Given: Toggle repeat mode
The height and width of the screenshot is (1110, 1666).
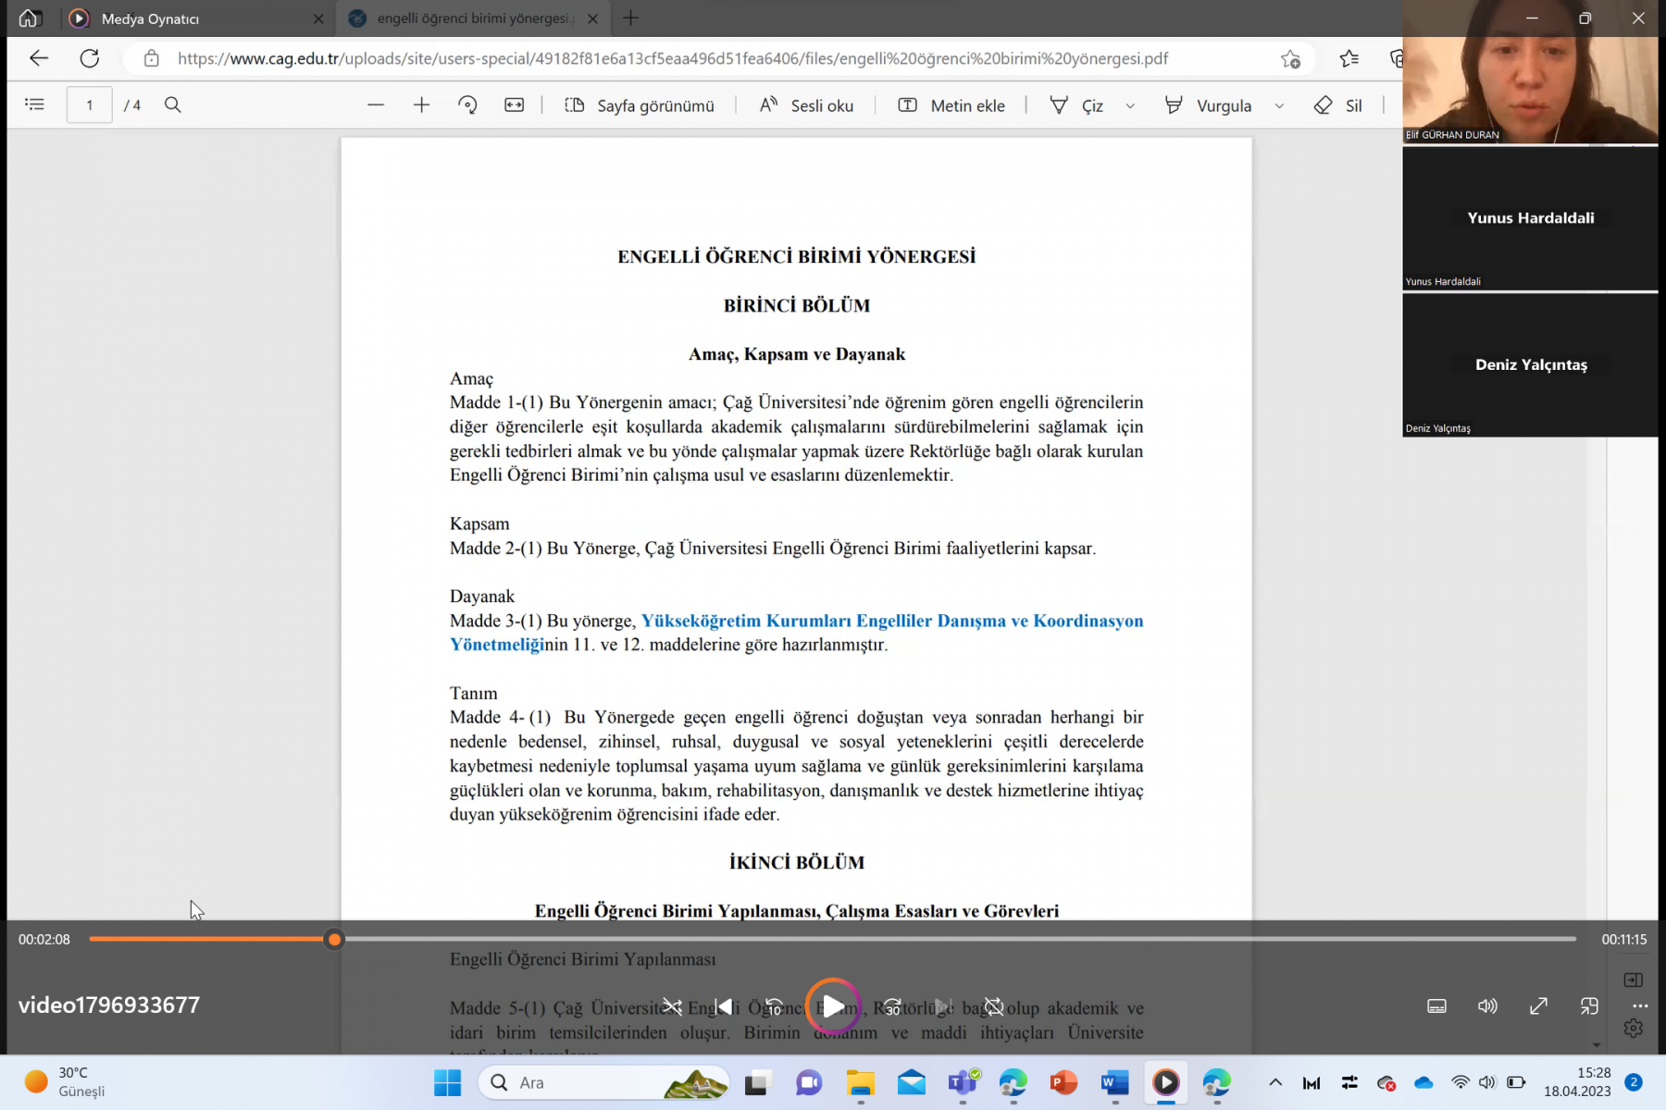Looking at the screenshot, I should [x=993, y=1006].
